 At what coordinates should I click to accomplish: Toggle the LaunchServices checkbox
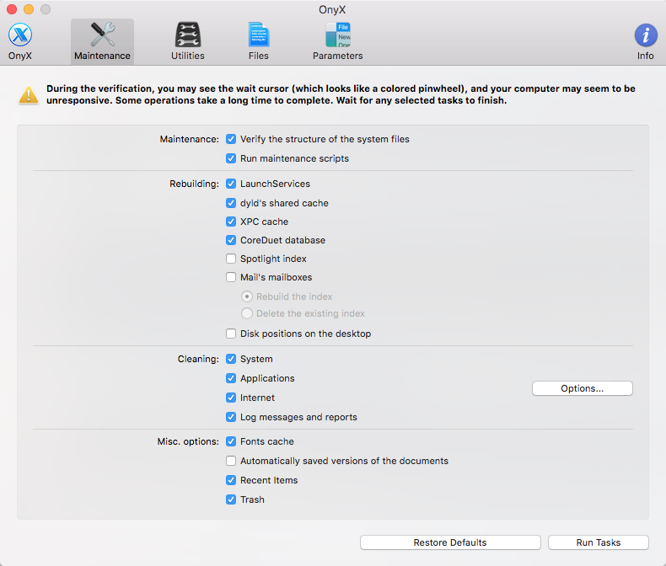[231, 184]
